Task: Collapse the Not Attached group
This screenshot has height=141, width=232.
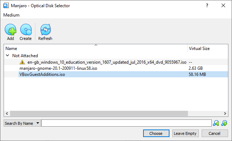Action: (7, 55)
